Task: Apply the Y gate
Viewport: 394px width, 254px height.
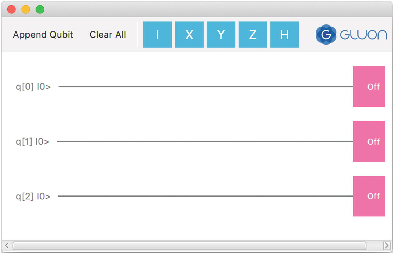Action: point(221,34)
